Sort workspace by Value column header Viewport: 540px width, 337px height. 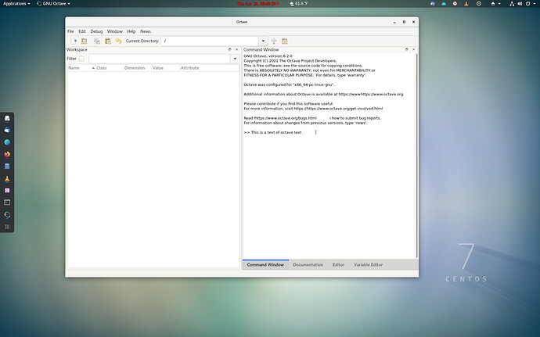[165, 68]
